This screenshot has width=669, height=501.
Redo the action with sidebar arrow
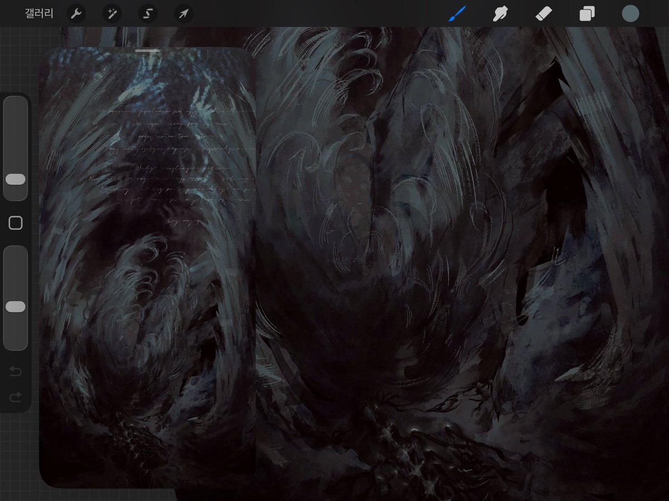16,396
